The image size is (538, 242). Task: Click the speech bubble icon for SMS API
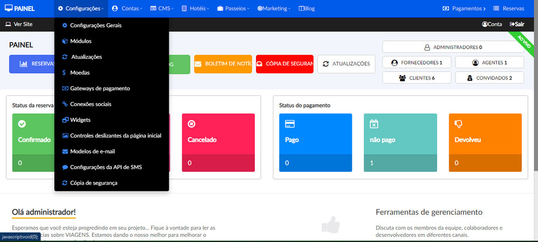65,167
